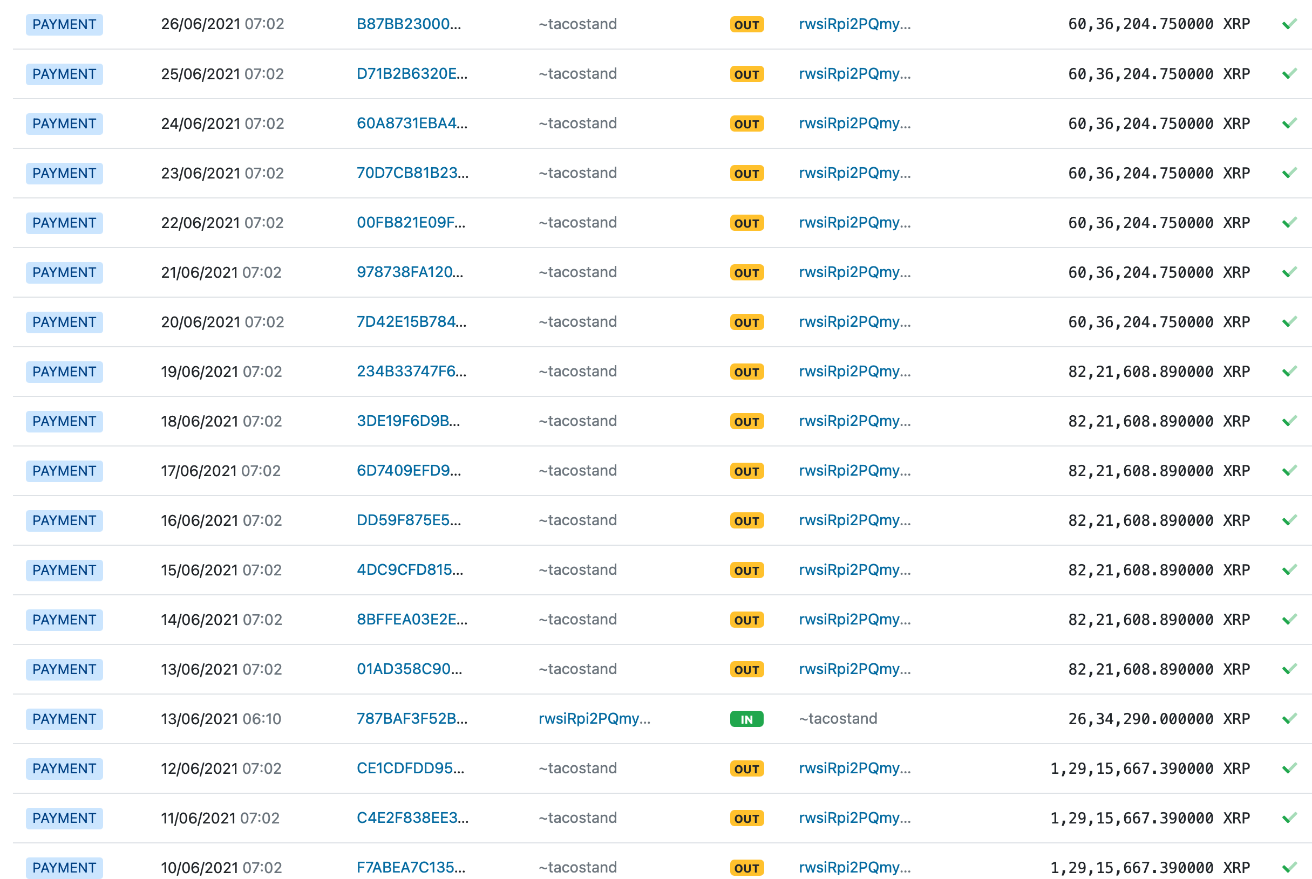Click the OUT badge on the 19/06/2021 row
The height and width of the screenshot is (879, 1312).
pyautogui.click(x=746, y=372)
